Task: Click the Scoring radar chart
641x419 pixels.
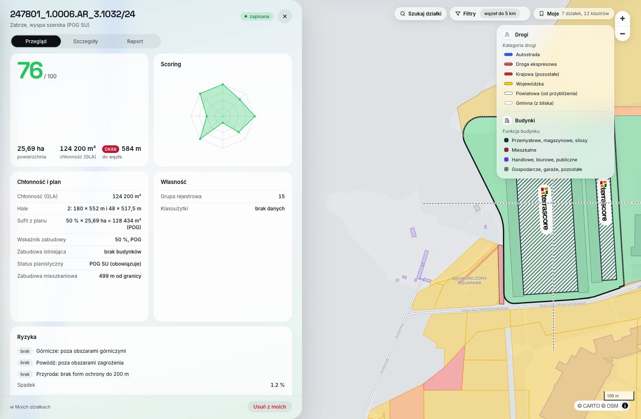Action: 223,116
